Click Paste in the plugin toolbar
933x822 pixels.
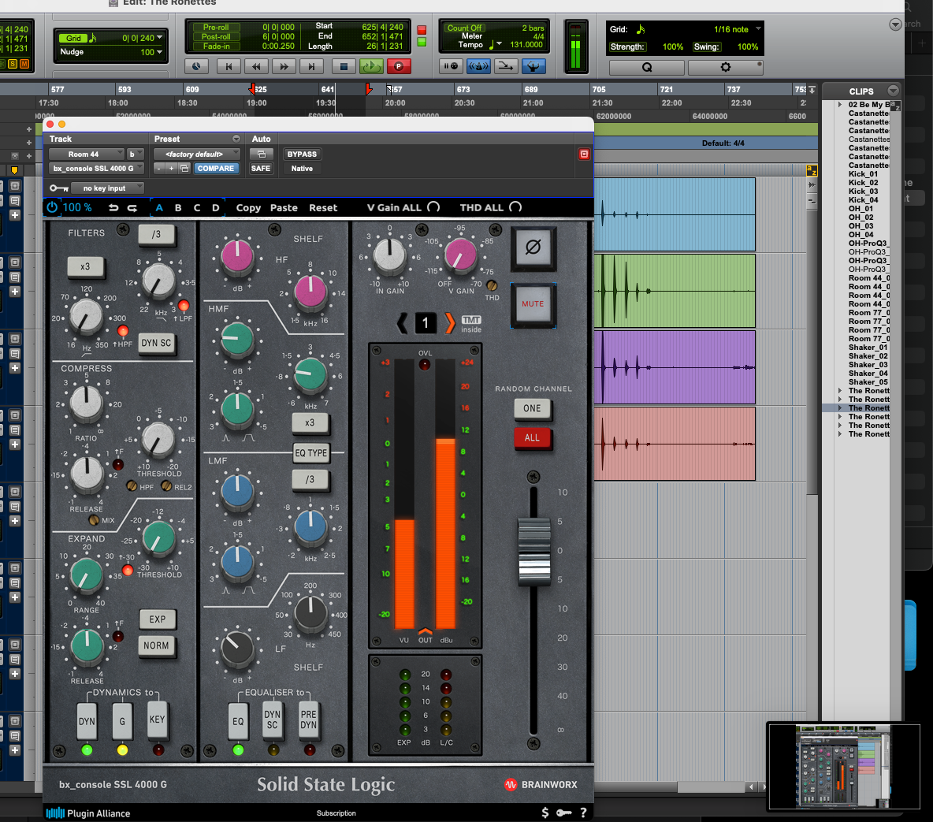[284, 208]
